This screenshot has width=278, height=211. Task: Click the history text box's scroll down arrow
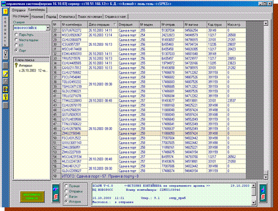(253, 202)
